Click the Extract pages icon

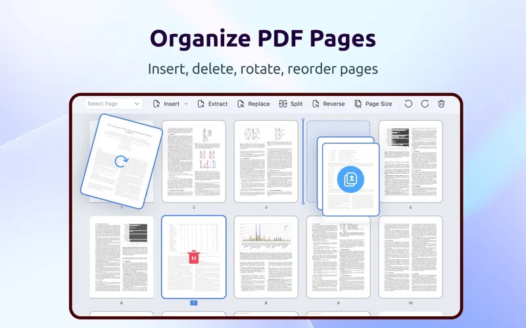201,104
